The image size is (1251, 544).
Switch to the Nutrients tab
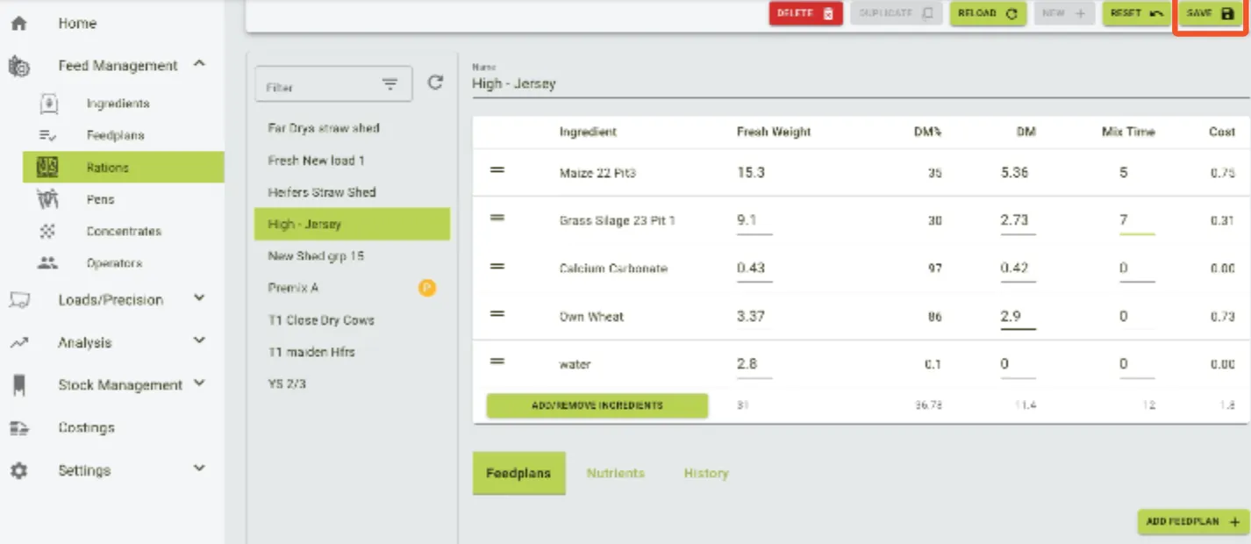pos(615,473)
